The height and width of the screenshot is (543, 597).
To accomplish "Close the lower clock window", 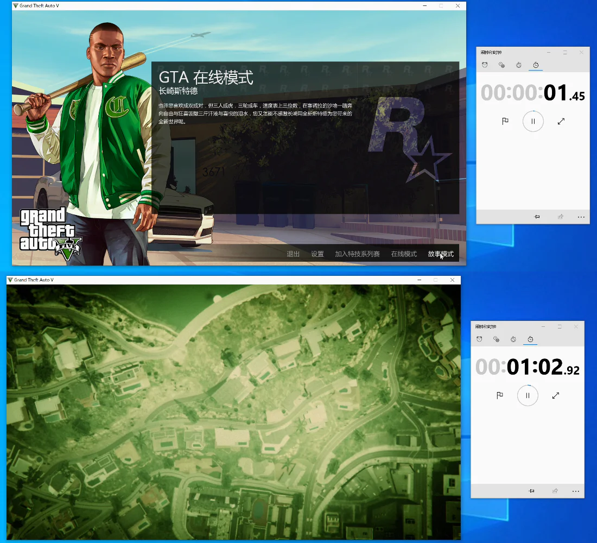I will [576, 326].
